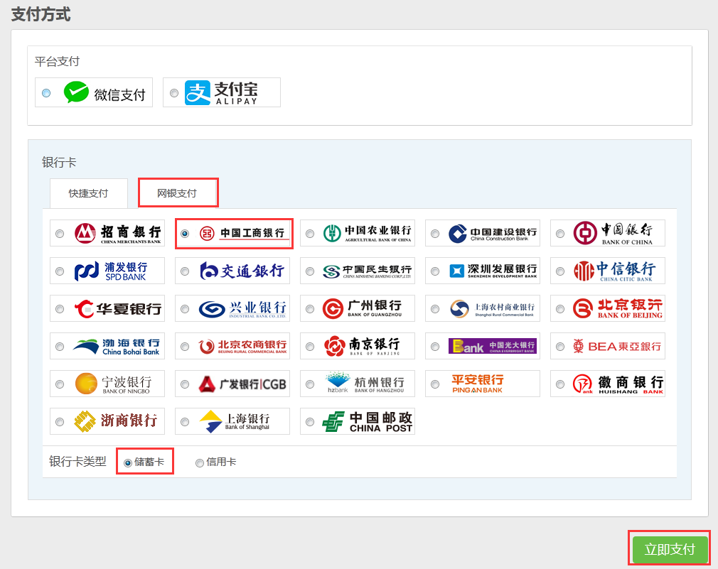Screen dimensions: 718x569
Task: Click the China Bohai Bank logo
Action: [117, 347]
